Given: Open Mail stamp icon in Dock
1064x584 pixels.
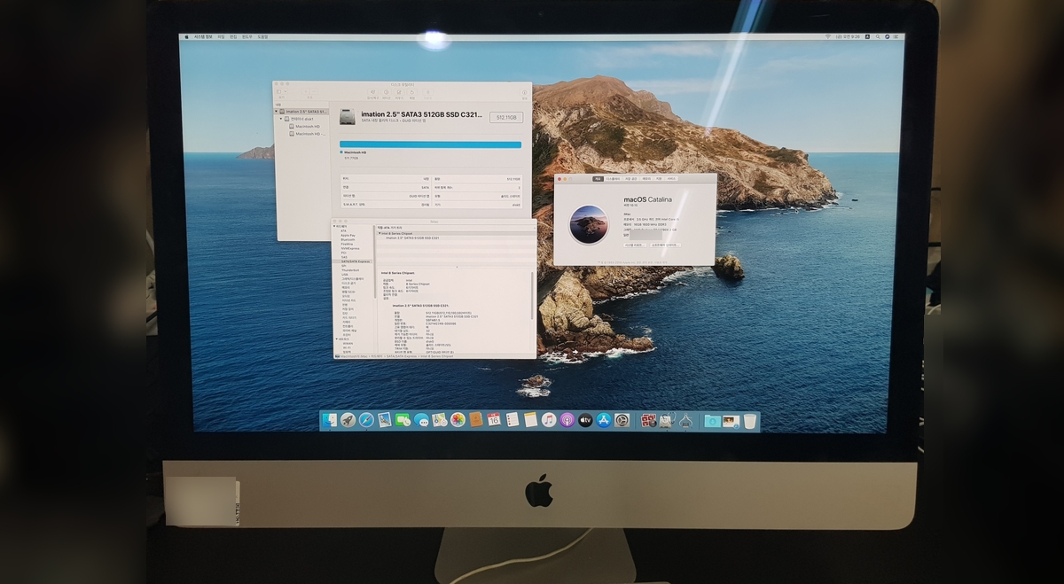Looking at the screenshot, I should click(x=385, y=420).
